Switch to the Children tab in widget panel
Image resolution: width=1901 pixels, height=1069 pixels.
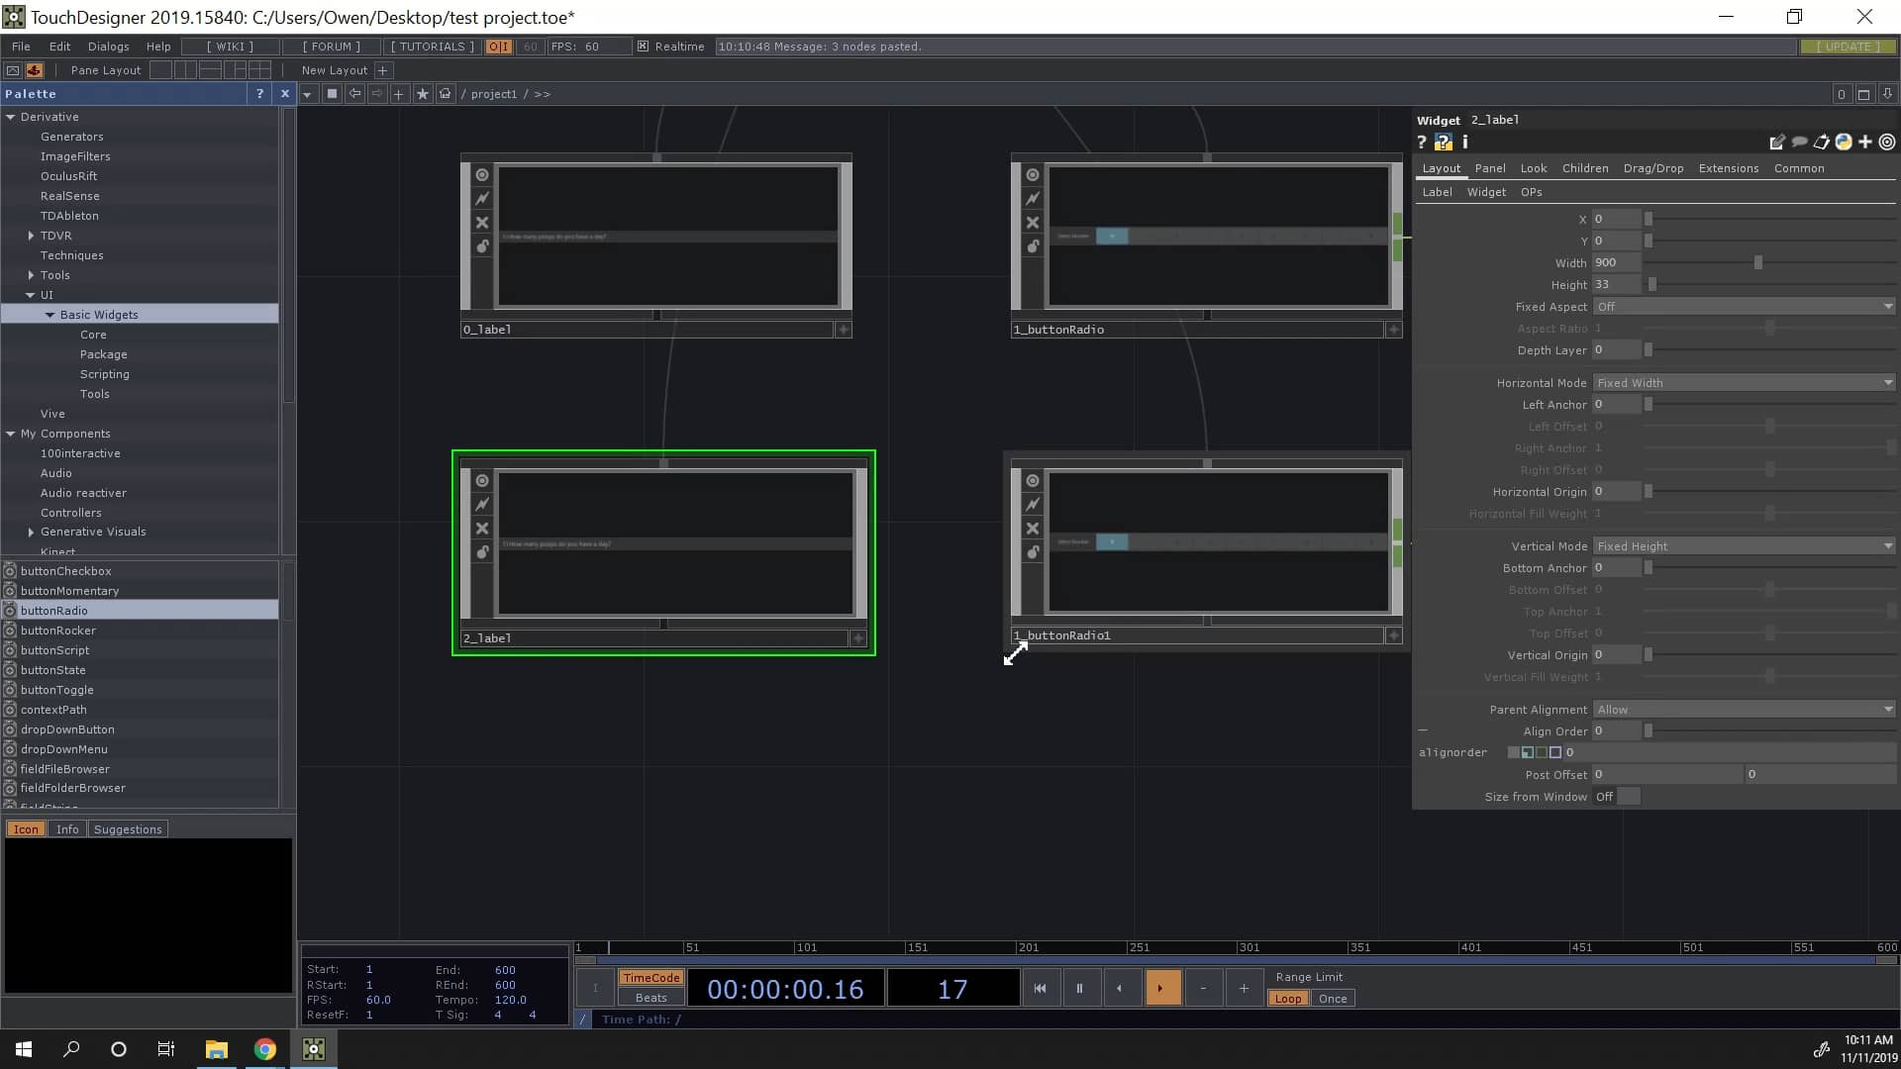1584,168
